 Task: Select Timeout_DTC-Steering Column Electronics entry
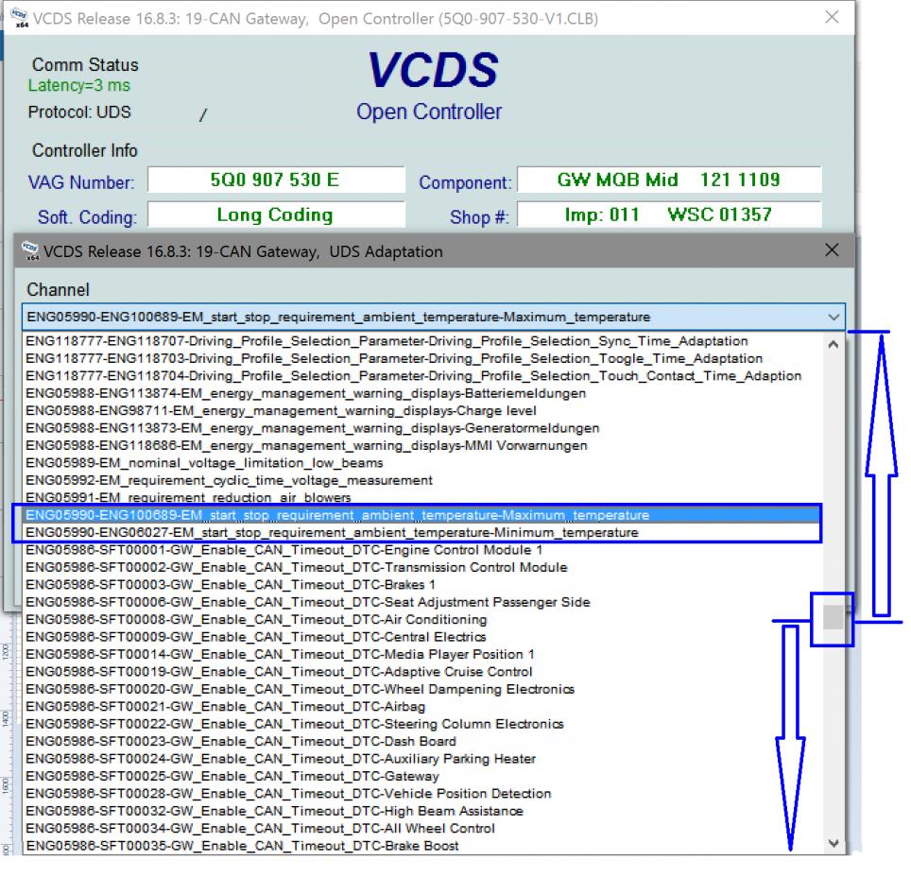423,724
